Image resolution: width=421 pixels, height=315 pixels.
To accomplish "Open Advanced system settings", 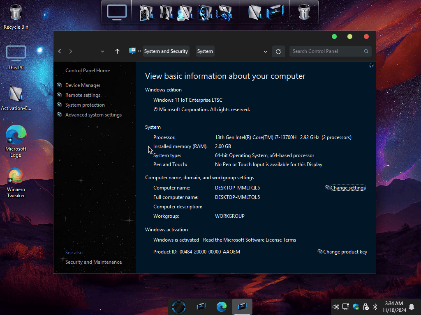I will click(x=93, y=115).
